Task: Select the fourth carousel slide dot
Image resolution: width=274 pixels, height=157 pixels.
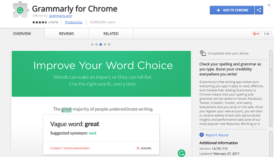Action: [x=105, y=45]
